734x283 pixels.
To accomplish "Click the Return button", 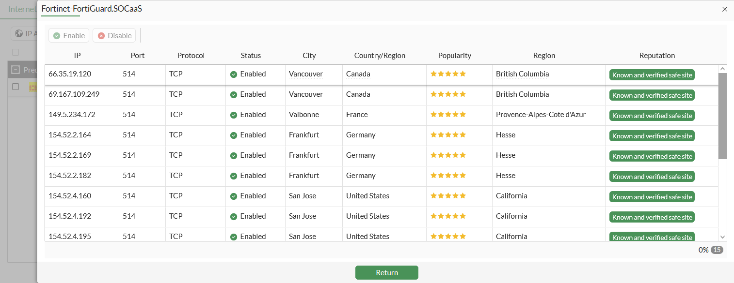I will pos(386,272).
